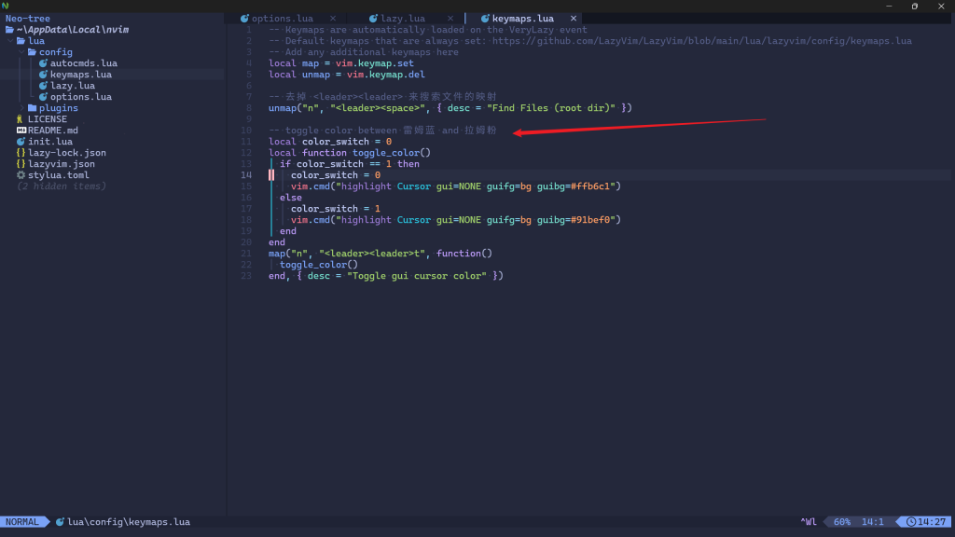Click the folder icon next to config

[32, 52]
